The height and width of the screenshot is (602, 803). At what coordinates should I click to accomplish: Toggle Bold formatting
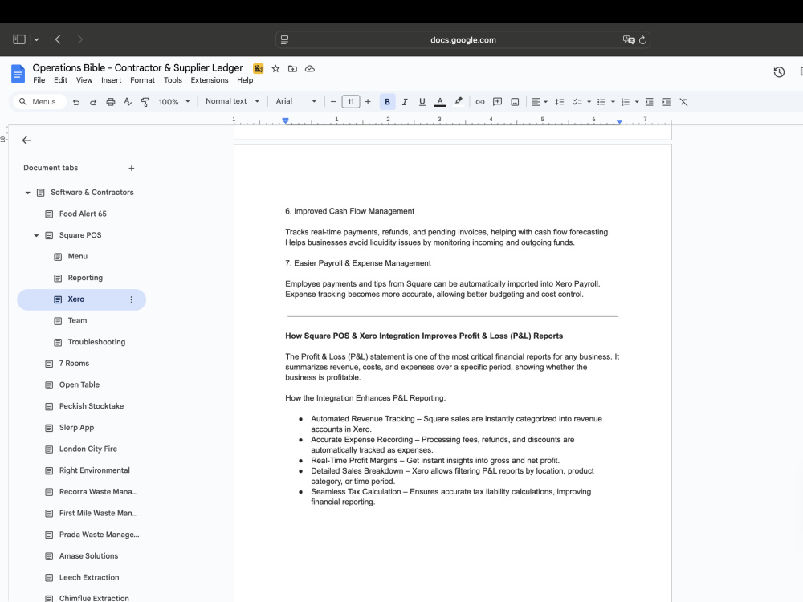(x=387, y=102)
